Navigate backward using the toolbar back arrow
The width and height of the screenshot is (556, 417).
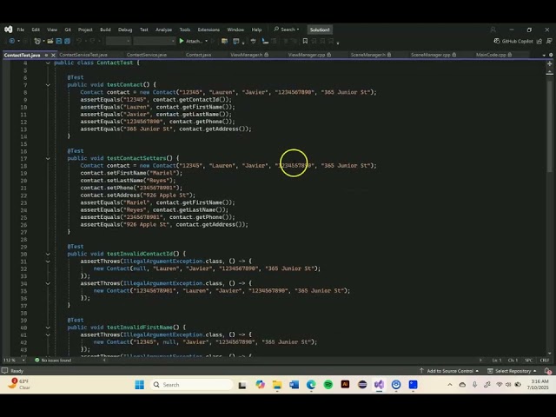pyautogui.click(x=11, y=41)
